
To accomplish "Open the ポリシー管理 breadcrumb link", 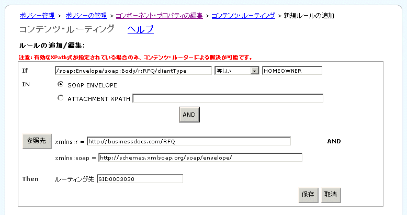I will pos(37,16).
